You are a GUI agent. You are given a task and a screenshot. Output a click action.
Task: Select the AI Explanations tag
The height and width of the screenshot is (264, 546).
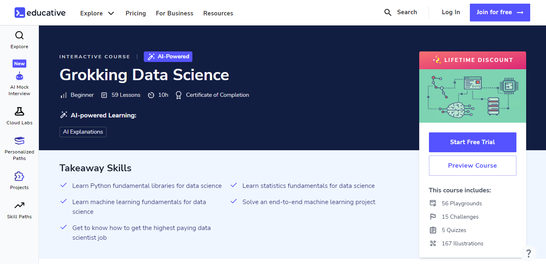coord(83,132)
